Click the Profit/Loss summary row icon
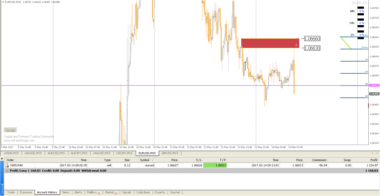380x196 pixels. (7, 171)
